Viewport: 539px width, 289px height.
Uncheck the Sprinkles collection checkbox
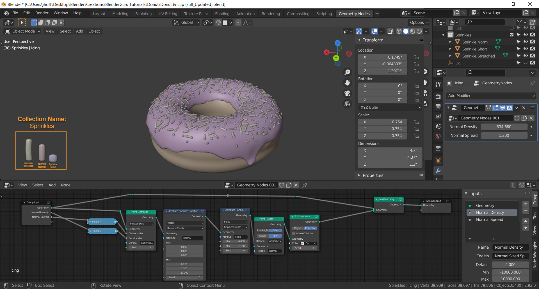511,35
